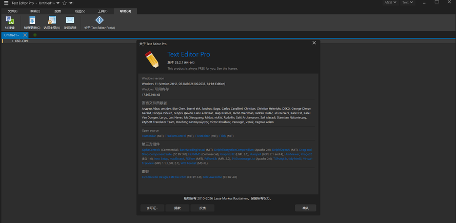Open the 文件(F) menu tab
456x223 pixels.
pos(12,11)
